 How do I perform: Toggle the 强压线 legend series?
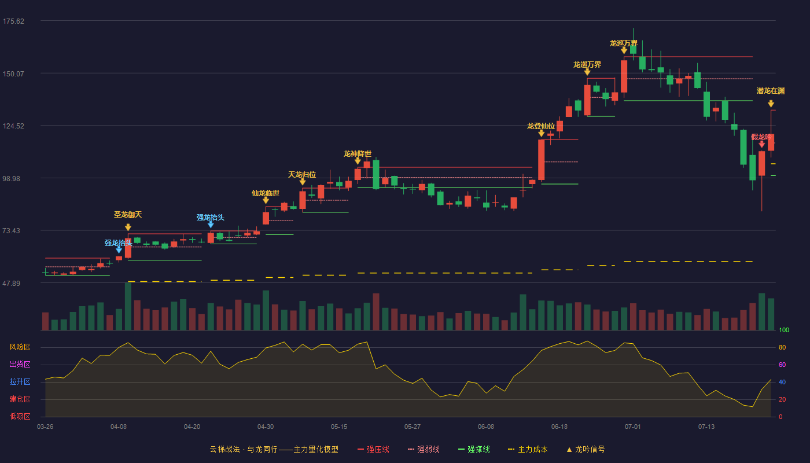[x=373, y=449]
